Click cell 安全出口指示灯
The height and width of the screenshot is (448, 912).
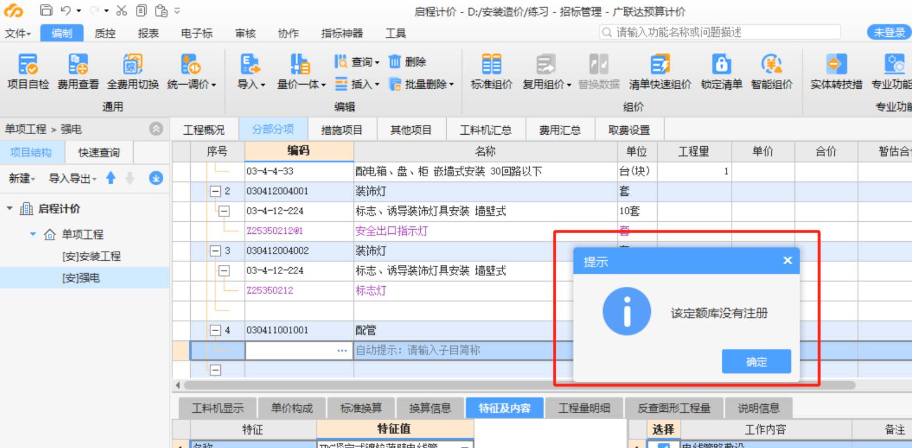pyautogui.click(x=391, y=231)
